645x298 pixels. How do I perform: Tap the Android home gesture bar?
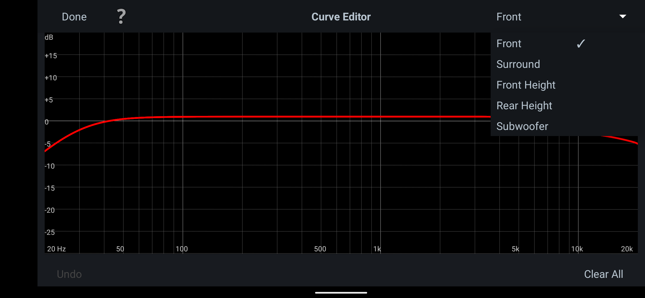point(341,293)
